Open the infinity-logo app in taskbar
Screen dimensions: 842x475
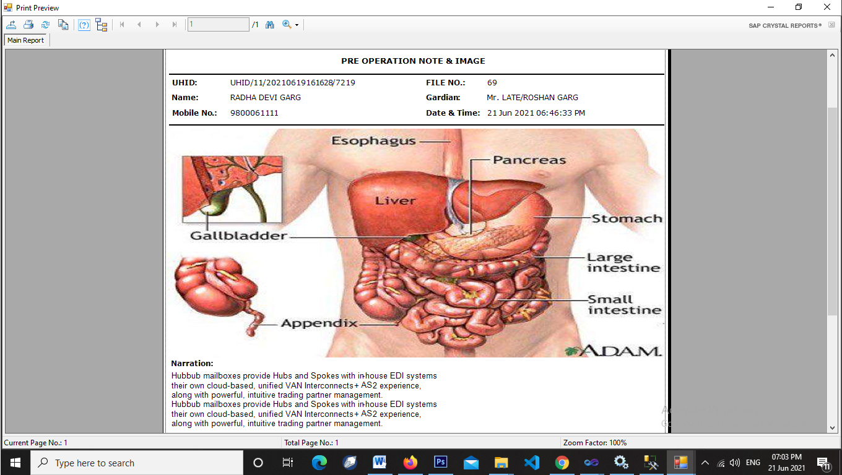click(x=591, y=463)
